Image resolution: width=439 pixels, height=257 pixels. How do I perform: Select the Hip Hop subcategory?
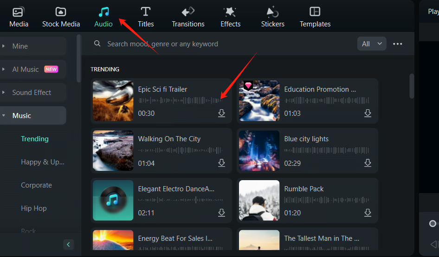point(33,208)
